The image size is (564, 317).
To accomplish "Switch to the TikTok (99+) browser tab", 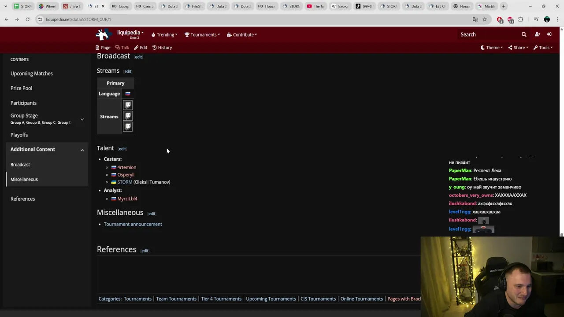I will 364,6.
